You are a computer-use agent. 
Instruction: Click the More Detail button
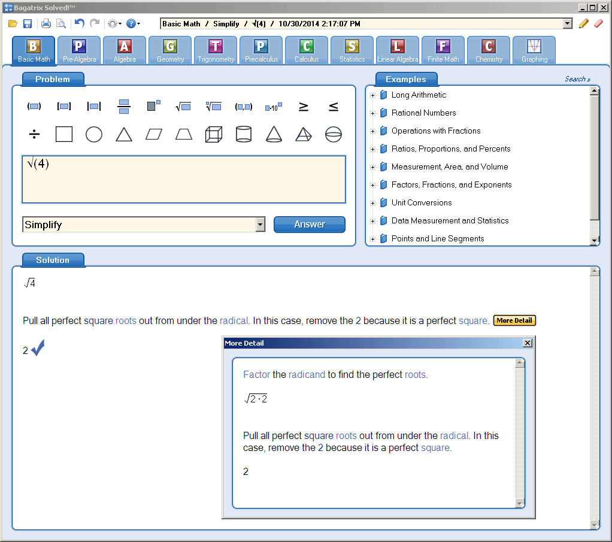(x=514, y=320)
